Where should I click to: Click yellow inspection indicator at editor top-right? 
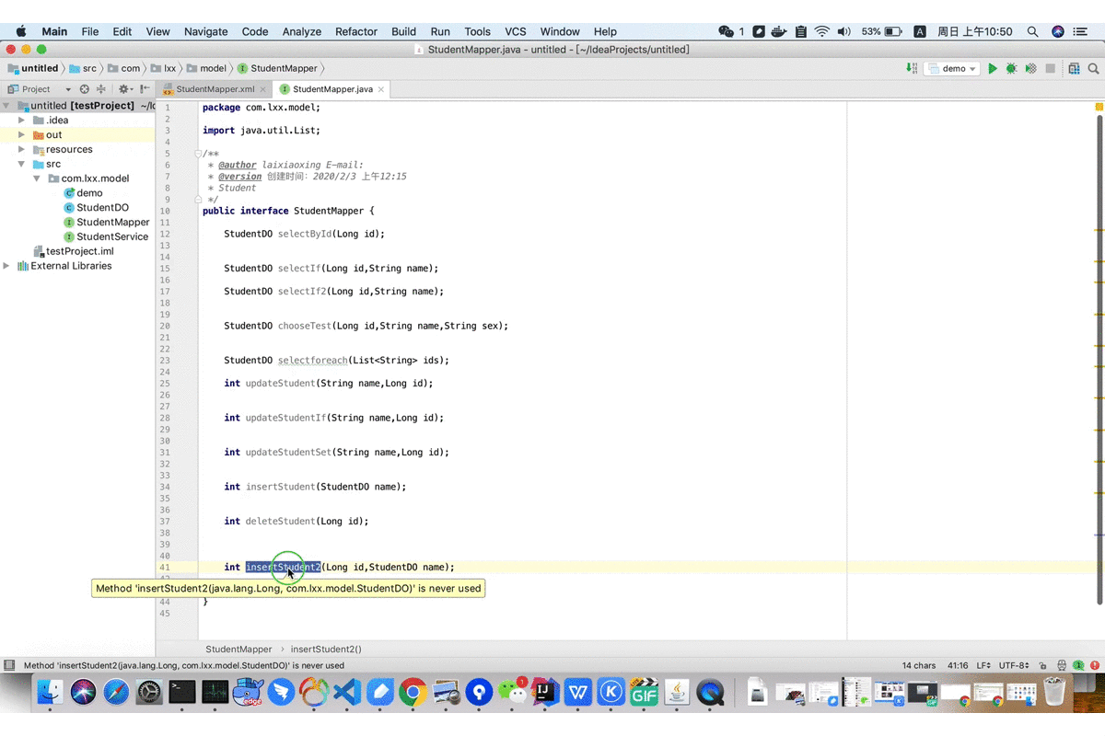[x=1099, y=107]
